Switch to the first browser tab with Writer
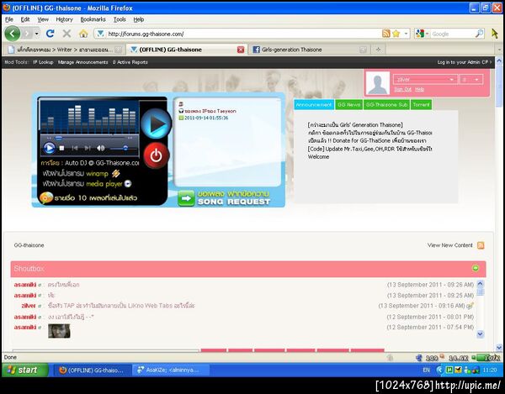This screenshot has width=505, height=394. click(x=64, y=50)
